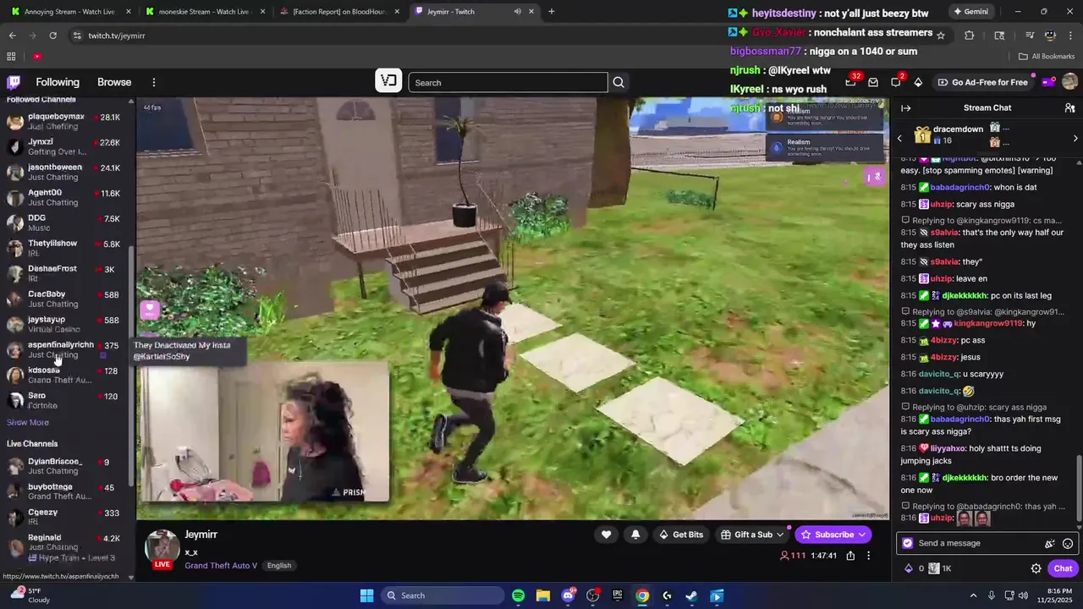Open the Gemini button in Chrome
This screenshot has width=1083, height=609.
click(970, 12)
